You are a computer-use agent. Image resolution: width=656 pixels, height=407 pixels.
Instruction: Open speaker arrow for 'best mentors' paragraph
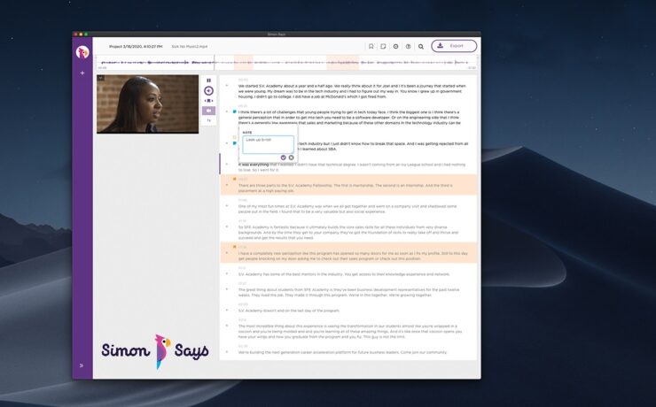(227, 274)
